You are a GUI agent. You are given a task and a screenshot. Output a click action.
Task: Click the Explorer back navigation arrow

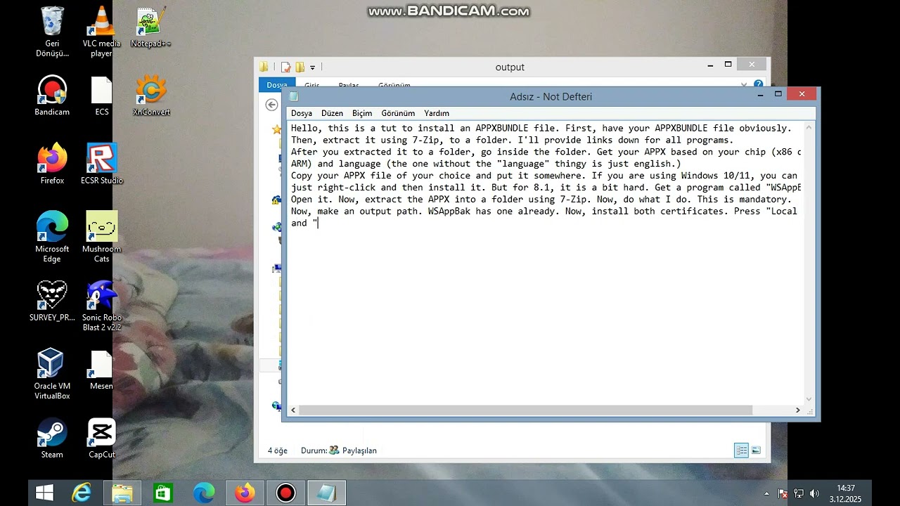(x=272, y=105)
